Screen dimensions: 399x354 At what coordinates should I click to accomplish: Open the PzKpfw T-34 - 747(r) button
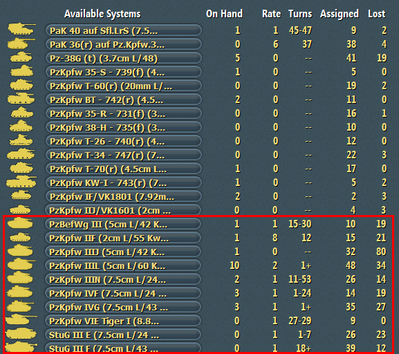point(123,155)
